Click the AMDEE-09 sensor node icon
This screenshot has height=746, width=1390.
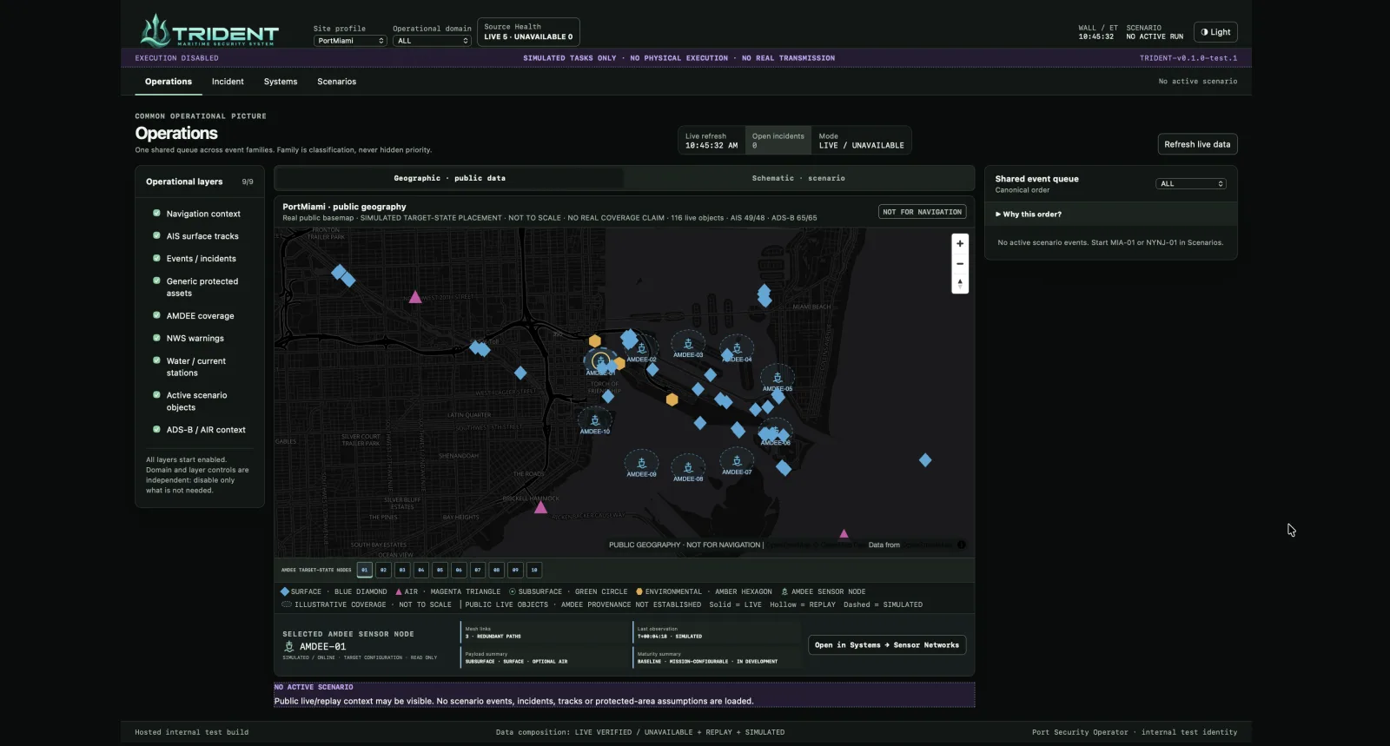tap(642, 463)
